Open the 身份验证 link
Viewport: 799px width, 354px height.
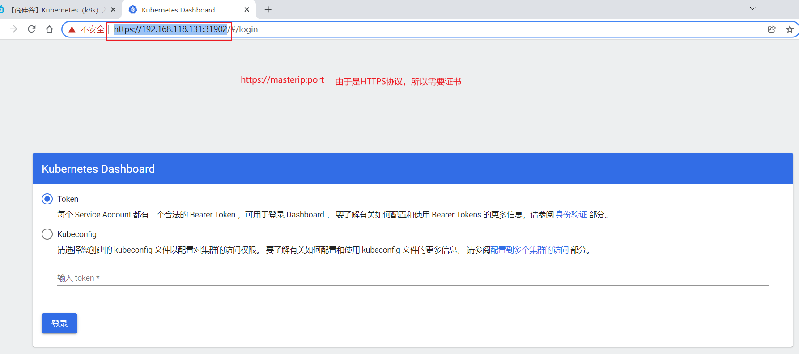(x=571, y=215)
